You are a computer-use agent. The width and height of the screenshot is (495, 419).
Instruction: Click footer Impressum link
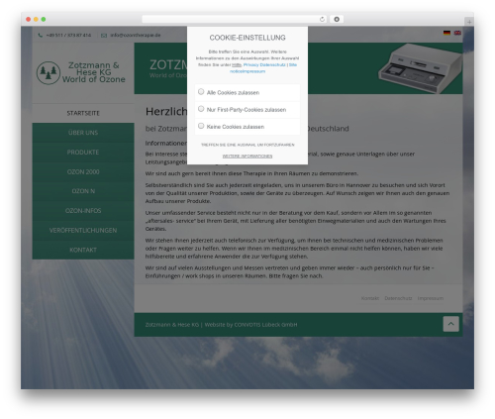click(x=431, y=298)
